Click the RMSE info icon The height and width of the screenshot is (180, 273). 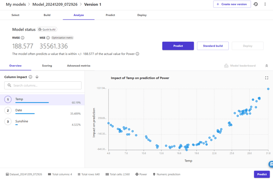click(23, 37)
